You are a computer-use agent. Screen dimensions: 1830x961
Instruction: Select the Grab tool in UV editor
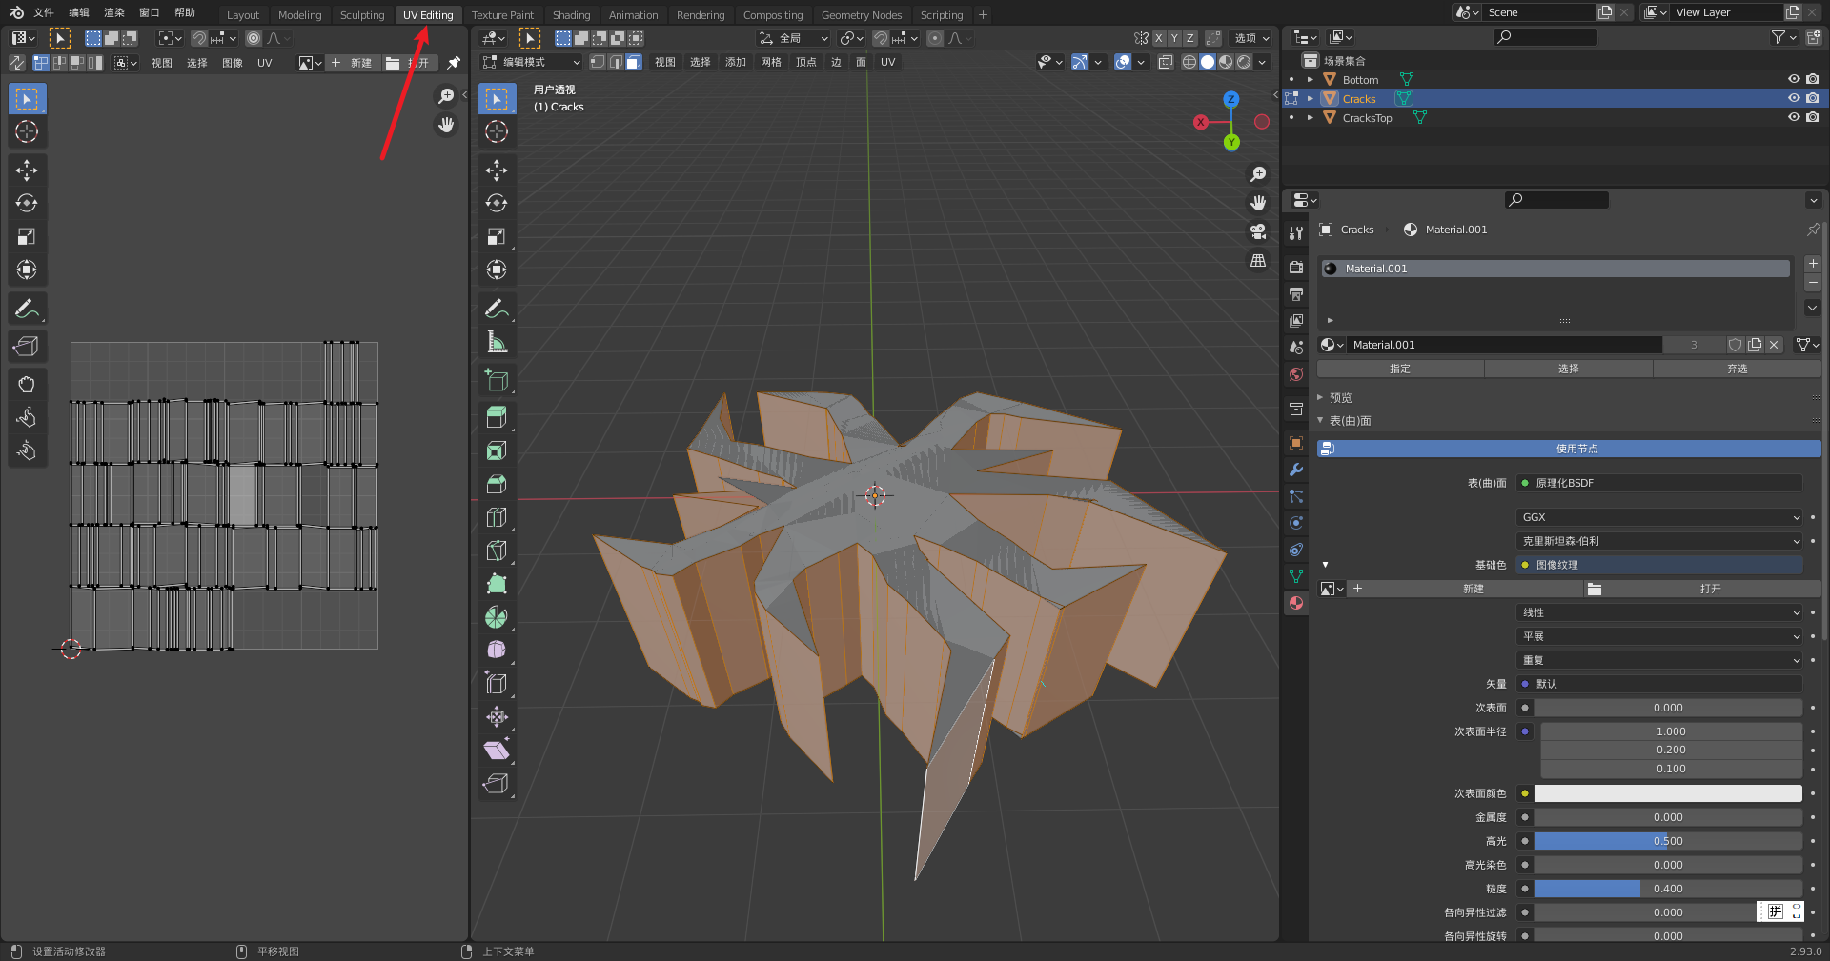(27, 384)
